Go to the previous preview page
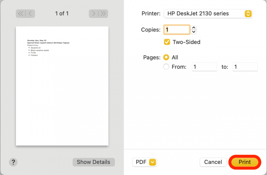The image size is (267, 175). tap(30, 13)
